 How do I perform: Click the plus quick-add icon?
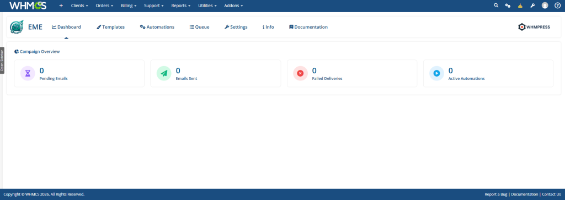61,6
